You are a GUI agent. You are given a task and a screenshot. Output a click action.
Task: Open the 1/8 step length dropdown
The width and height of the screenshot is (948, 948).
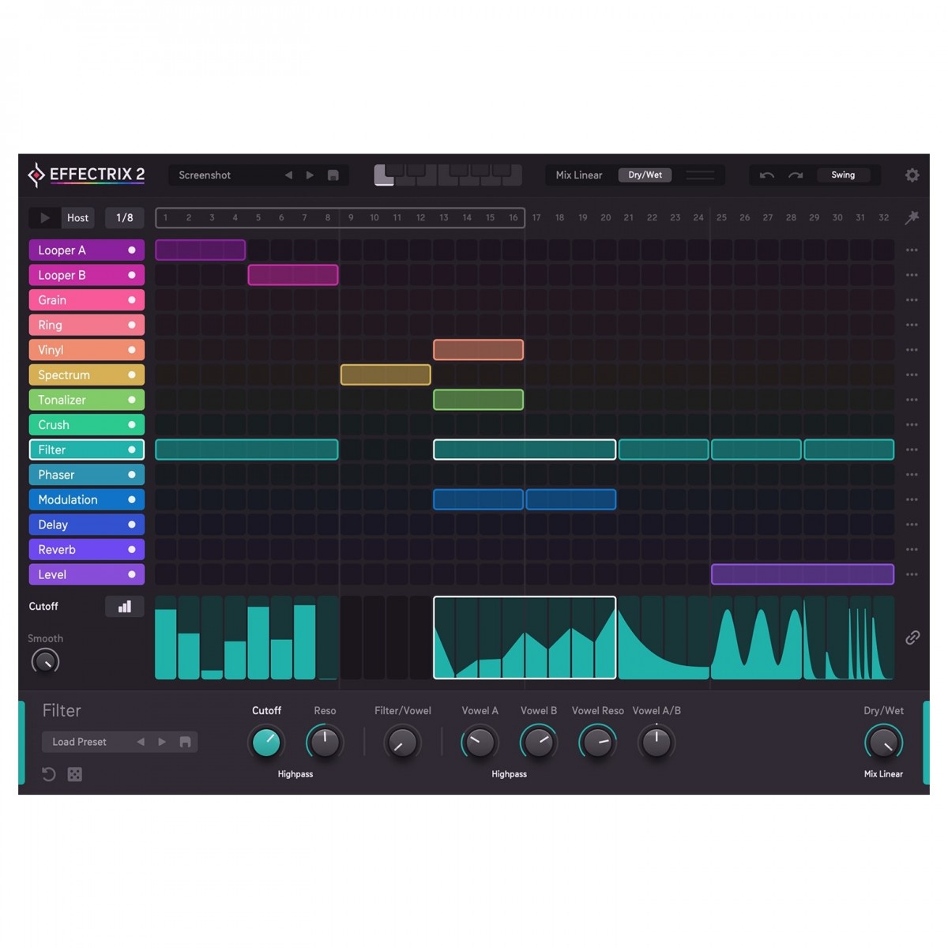click(x=125, y=218)
